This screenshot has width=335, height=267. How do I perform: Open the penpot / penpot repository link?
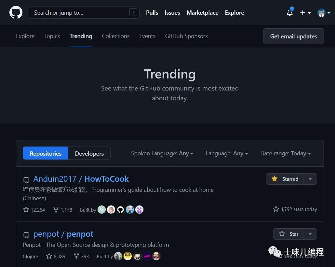click(63, 234)
